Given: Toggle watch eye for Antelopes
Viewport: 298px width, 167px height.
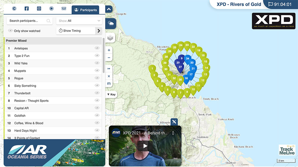Looking at the screenshot, I should pyautogui.click(x=97, y=48).
